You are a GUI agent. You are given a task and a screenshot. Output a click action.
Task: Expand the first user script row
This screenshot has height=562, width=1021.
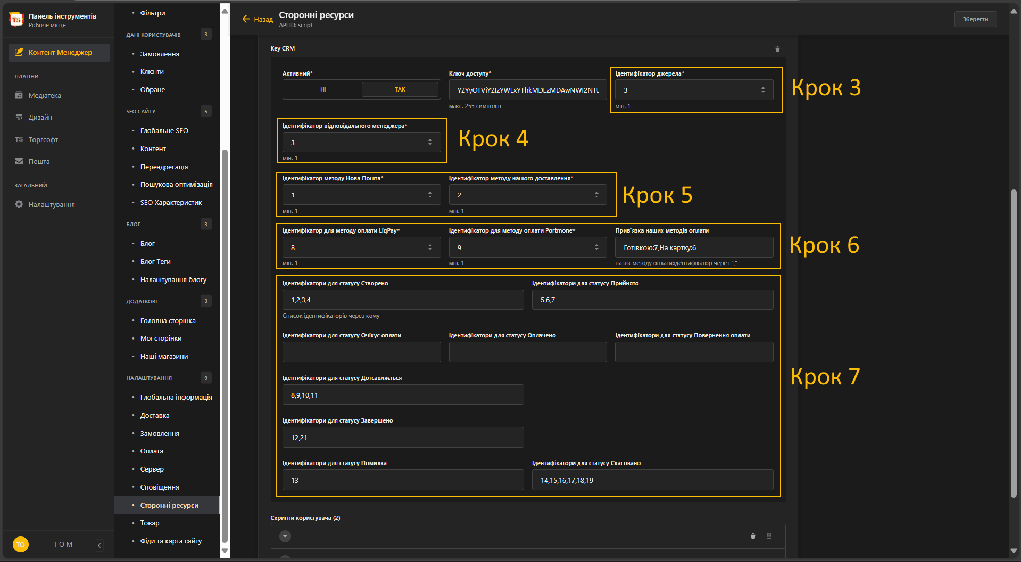285,536
